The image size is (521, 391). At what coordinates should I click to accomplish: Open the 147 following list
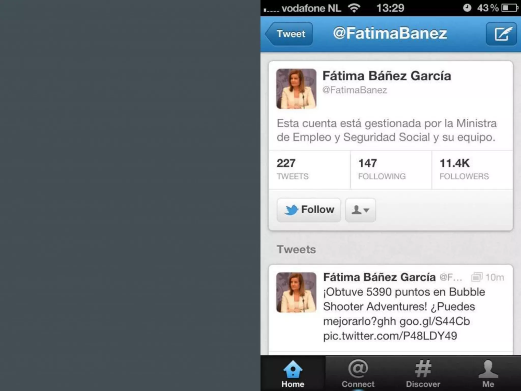391,170
